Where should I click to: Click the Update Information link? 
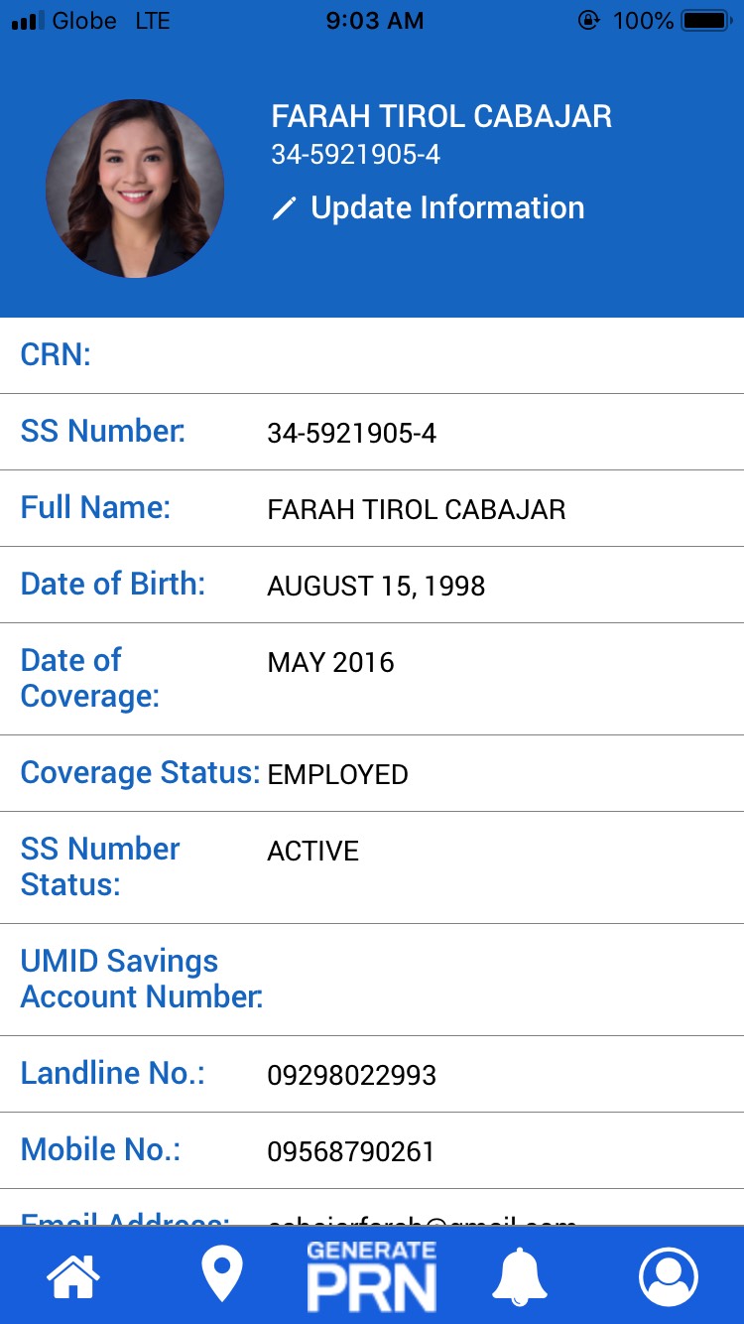pyautogui.click(x=446, y=207)
